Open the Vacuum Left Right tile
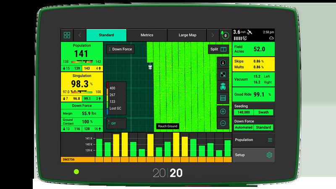The width and height of the screenshot is (336, 189). pos(254,79)
